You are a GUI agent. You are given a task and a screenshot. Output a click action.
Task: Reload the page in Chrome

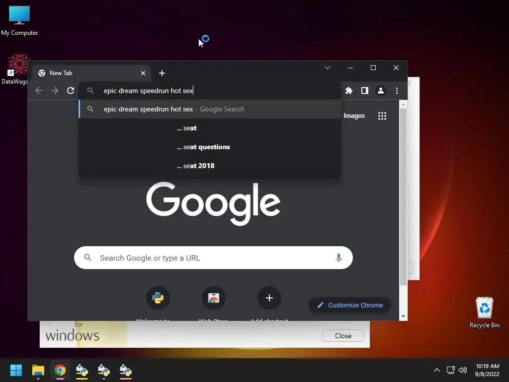tap(71, 91)
